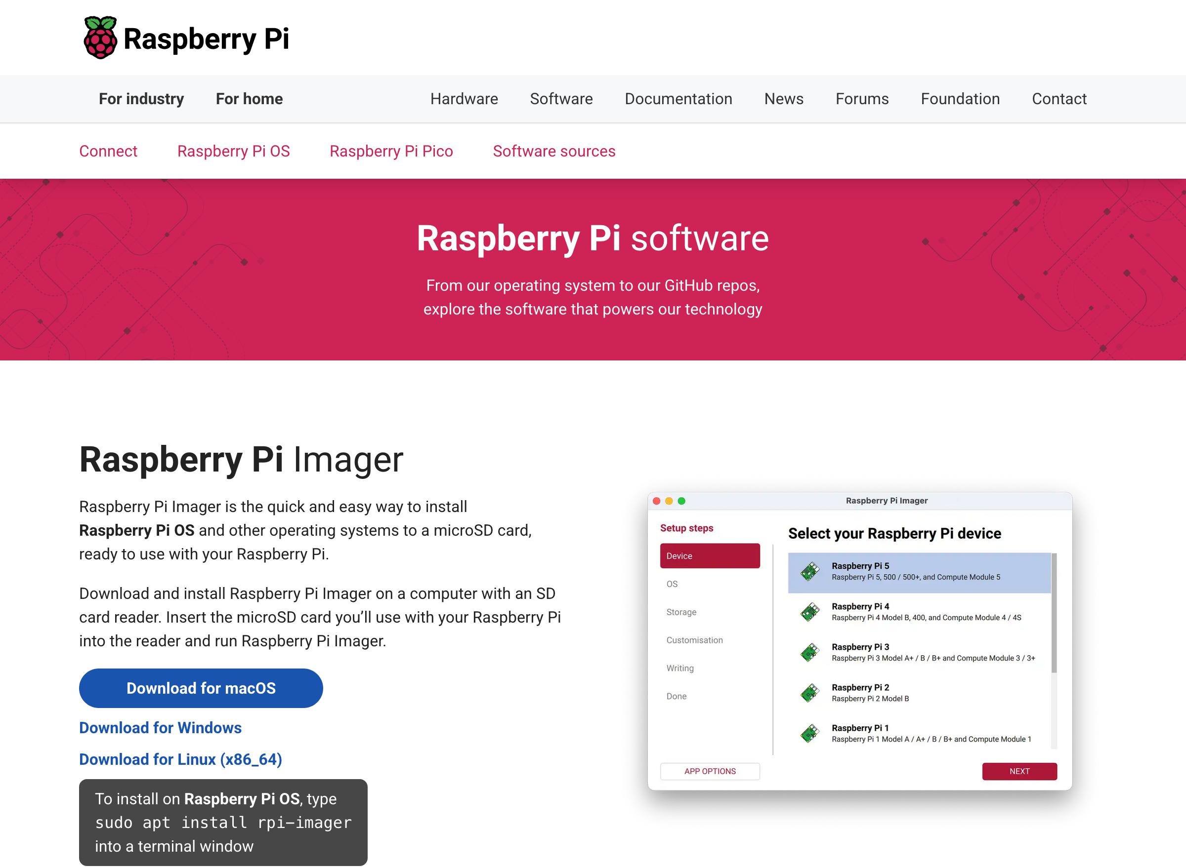Click the 'Raspberry Pi software' banner heading
The image size is (1186, 867).
point(593,238)
